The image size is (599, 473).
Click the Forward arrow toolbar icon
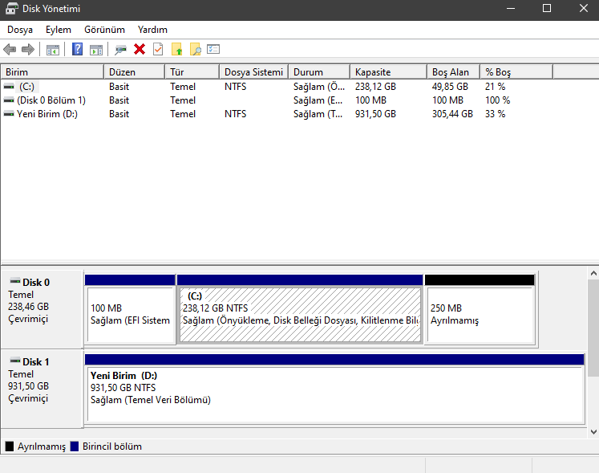pos(28,49)
